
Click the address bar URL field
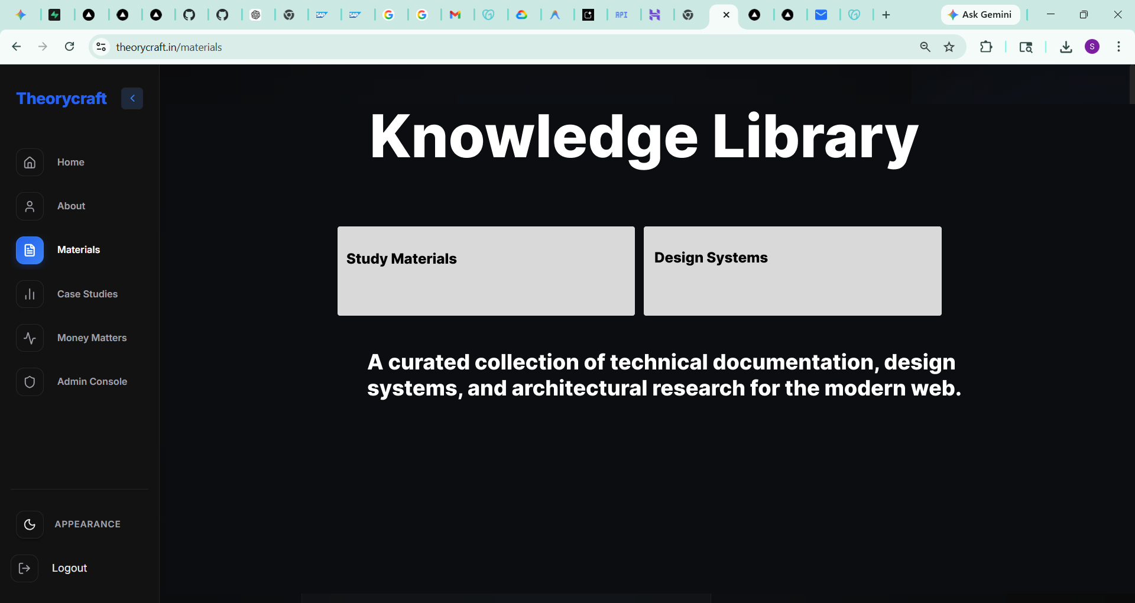point(473,47)
